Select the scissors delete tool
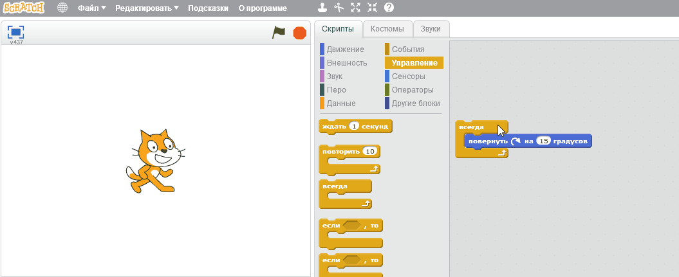Screen dimensions: 679x277 click(x=340, y=8)
